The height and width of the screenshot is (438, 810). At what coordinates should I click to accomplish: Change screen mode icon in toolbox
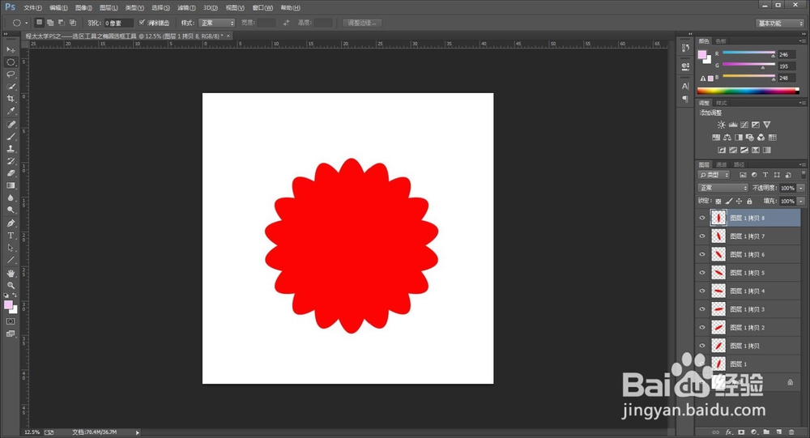(x=11, y=334)
